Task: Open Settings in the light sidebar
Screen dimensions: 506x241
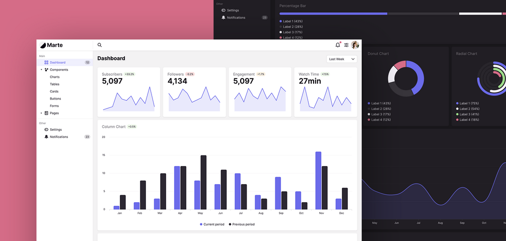Action: (x=55, y=130)
